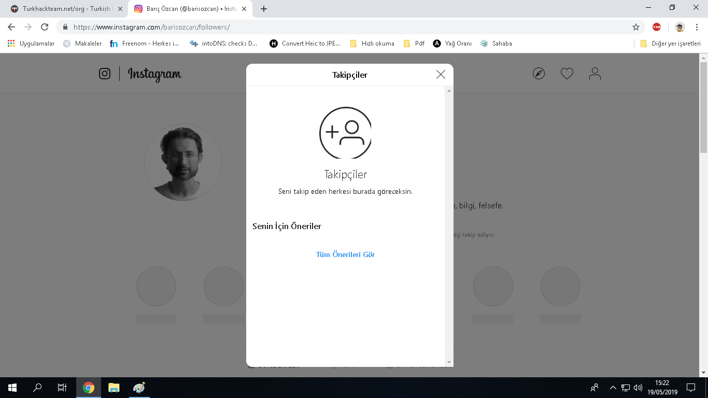This screenshot has width=708, height=398.
Task: Open the activity heart icon
Action: point(567,74)
